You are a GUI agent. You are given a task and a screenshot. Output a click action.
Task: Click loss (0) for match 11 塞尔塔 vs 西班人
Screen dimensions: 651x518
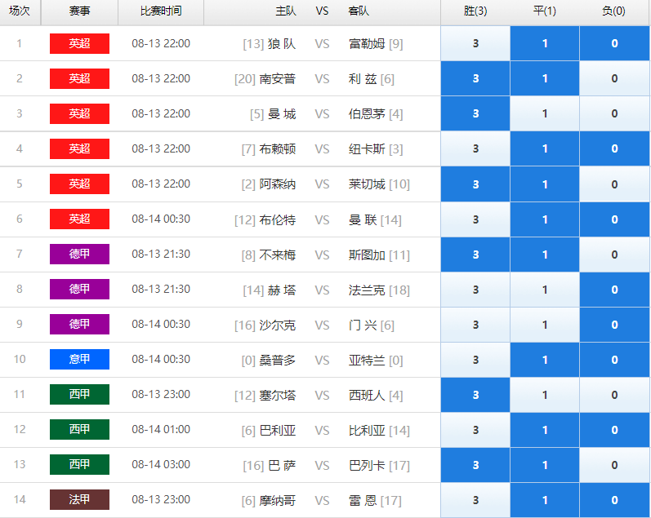point(614,395)
